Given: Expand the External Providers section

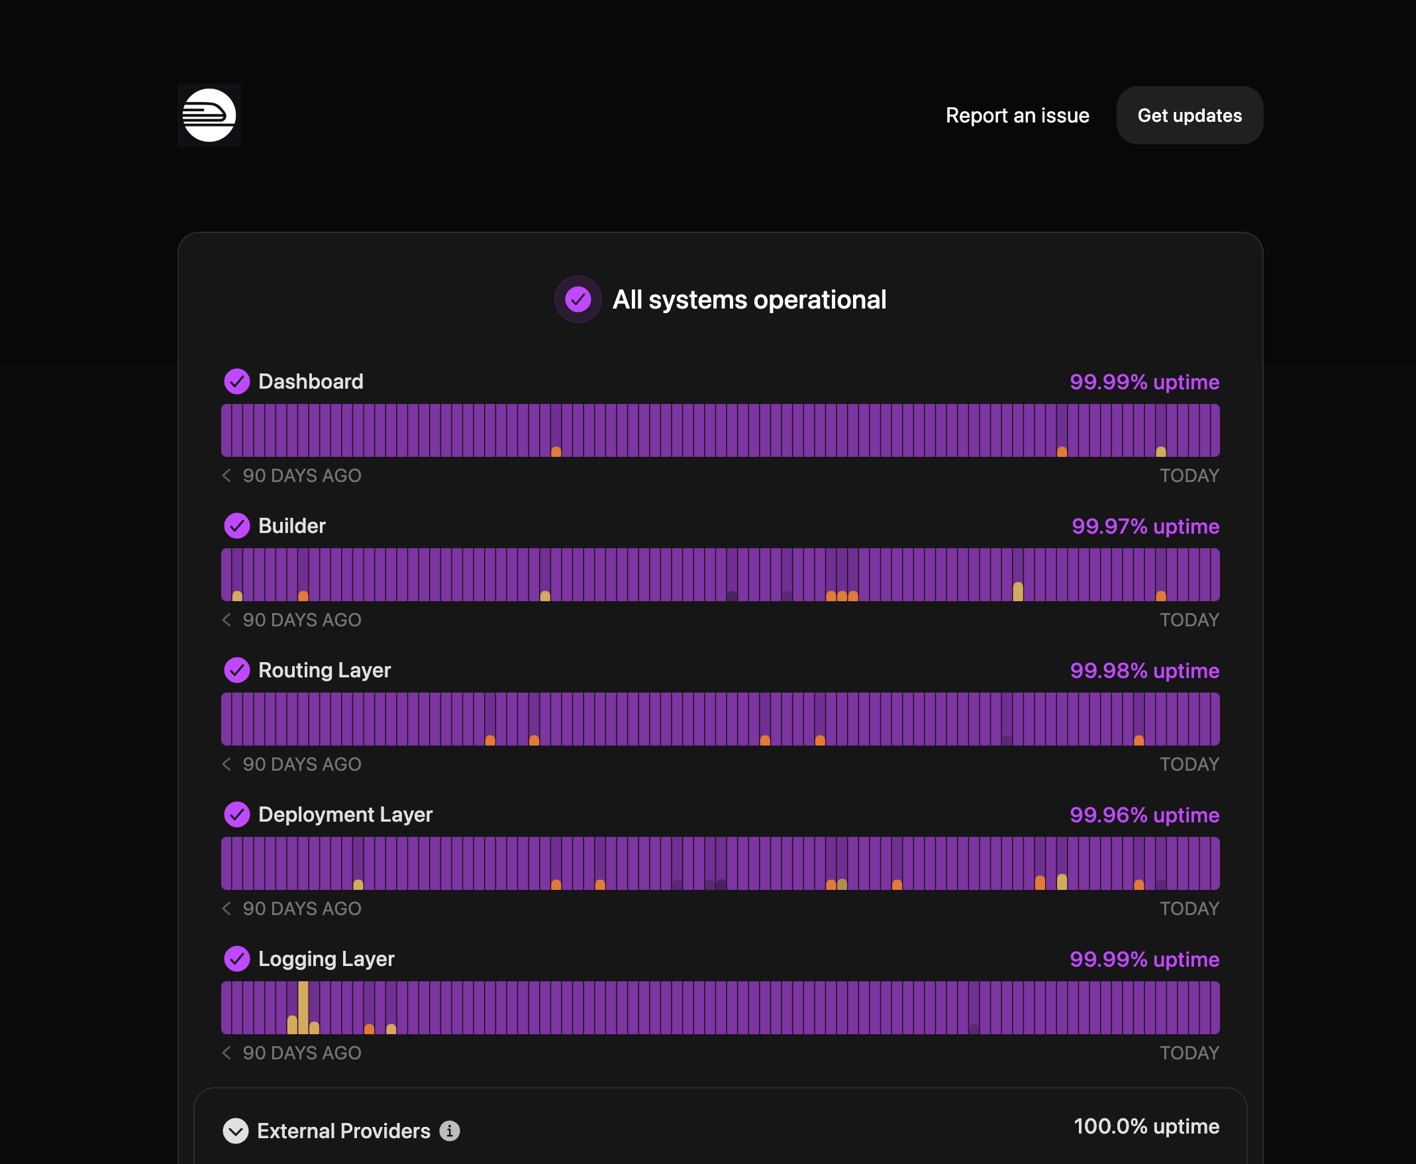Looking at the screenshot, I should point(235,1131).
